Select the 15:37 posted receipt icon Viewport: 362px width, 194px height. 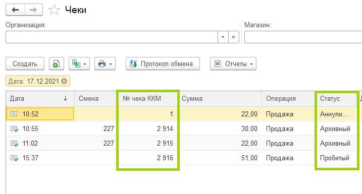14,158
